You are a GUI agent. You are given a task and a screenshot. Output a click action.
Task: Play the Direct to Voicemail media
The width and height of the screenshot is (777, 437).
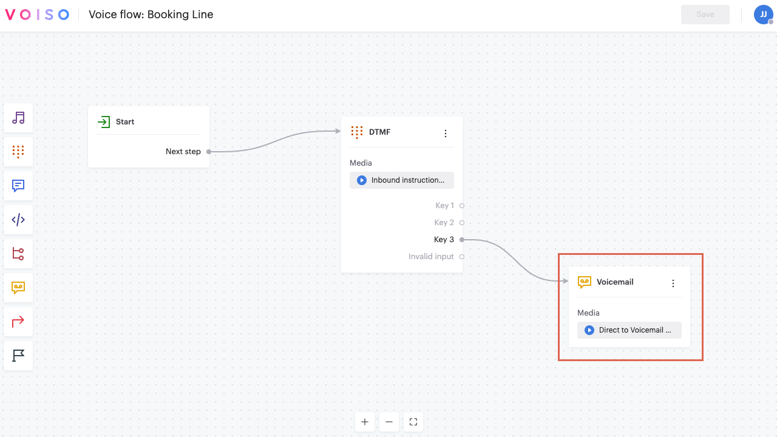click(x=589, y=330)
